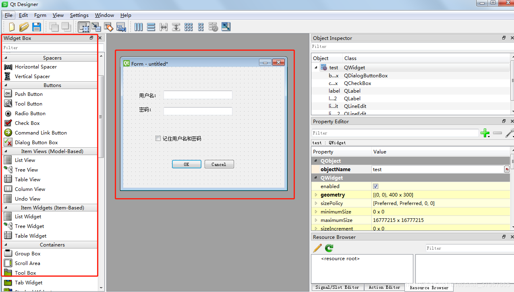Float the Object Inspector panel via dock icon

tap(504, 38)
